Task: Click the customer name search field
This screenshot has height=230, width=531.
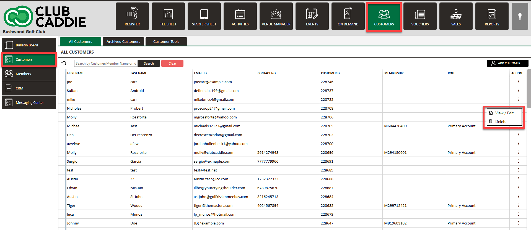Action: coord(106,64)
